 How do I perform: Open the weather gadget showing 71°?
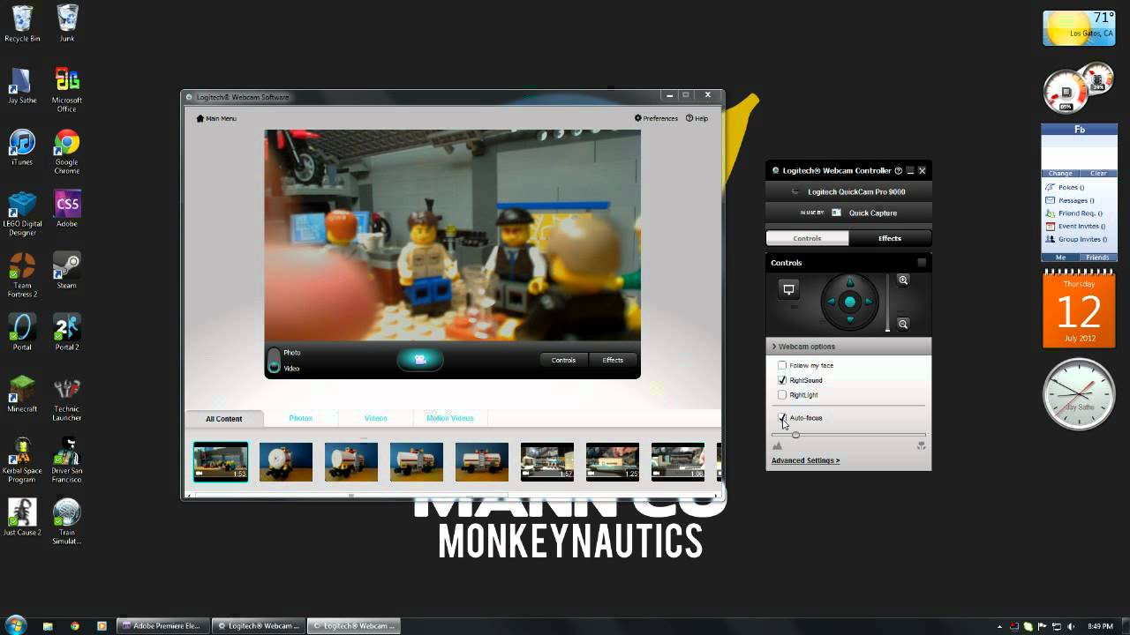pos(1079,28)
